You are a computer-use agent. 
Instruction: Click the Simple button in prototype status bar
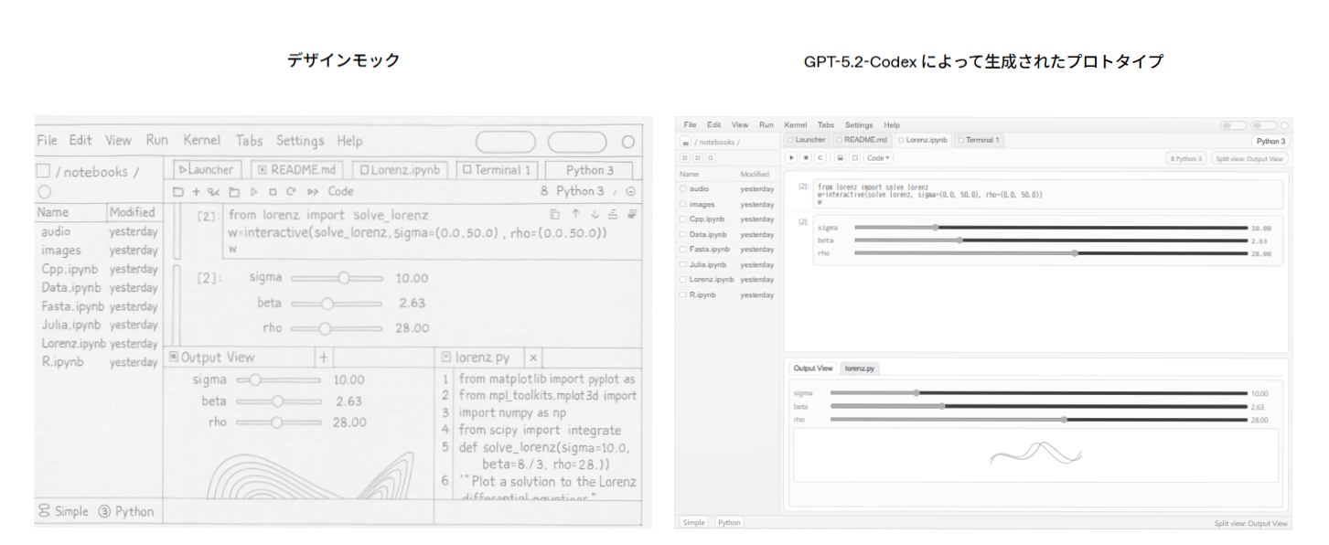point(693,522)
